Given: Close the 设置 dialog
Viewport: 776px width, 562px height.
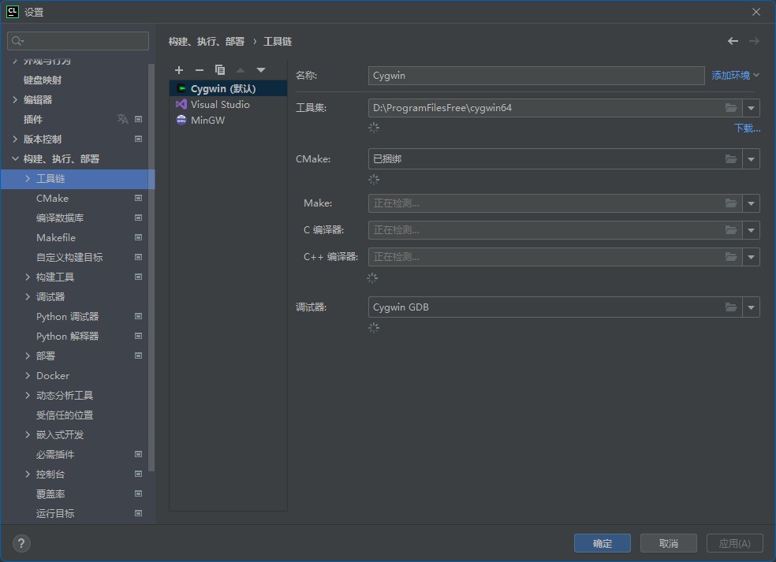Looking at the screenshot, I should pyautogui.click(x=756, y=12).
